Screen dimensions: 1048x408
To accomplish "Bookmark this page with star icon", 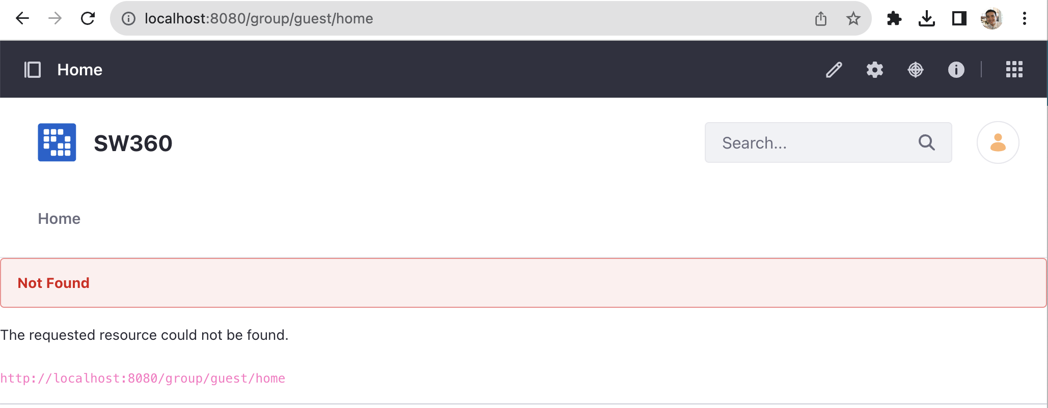I will click(853, 19).
